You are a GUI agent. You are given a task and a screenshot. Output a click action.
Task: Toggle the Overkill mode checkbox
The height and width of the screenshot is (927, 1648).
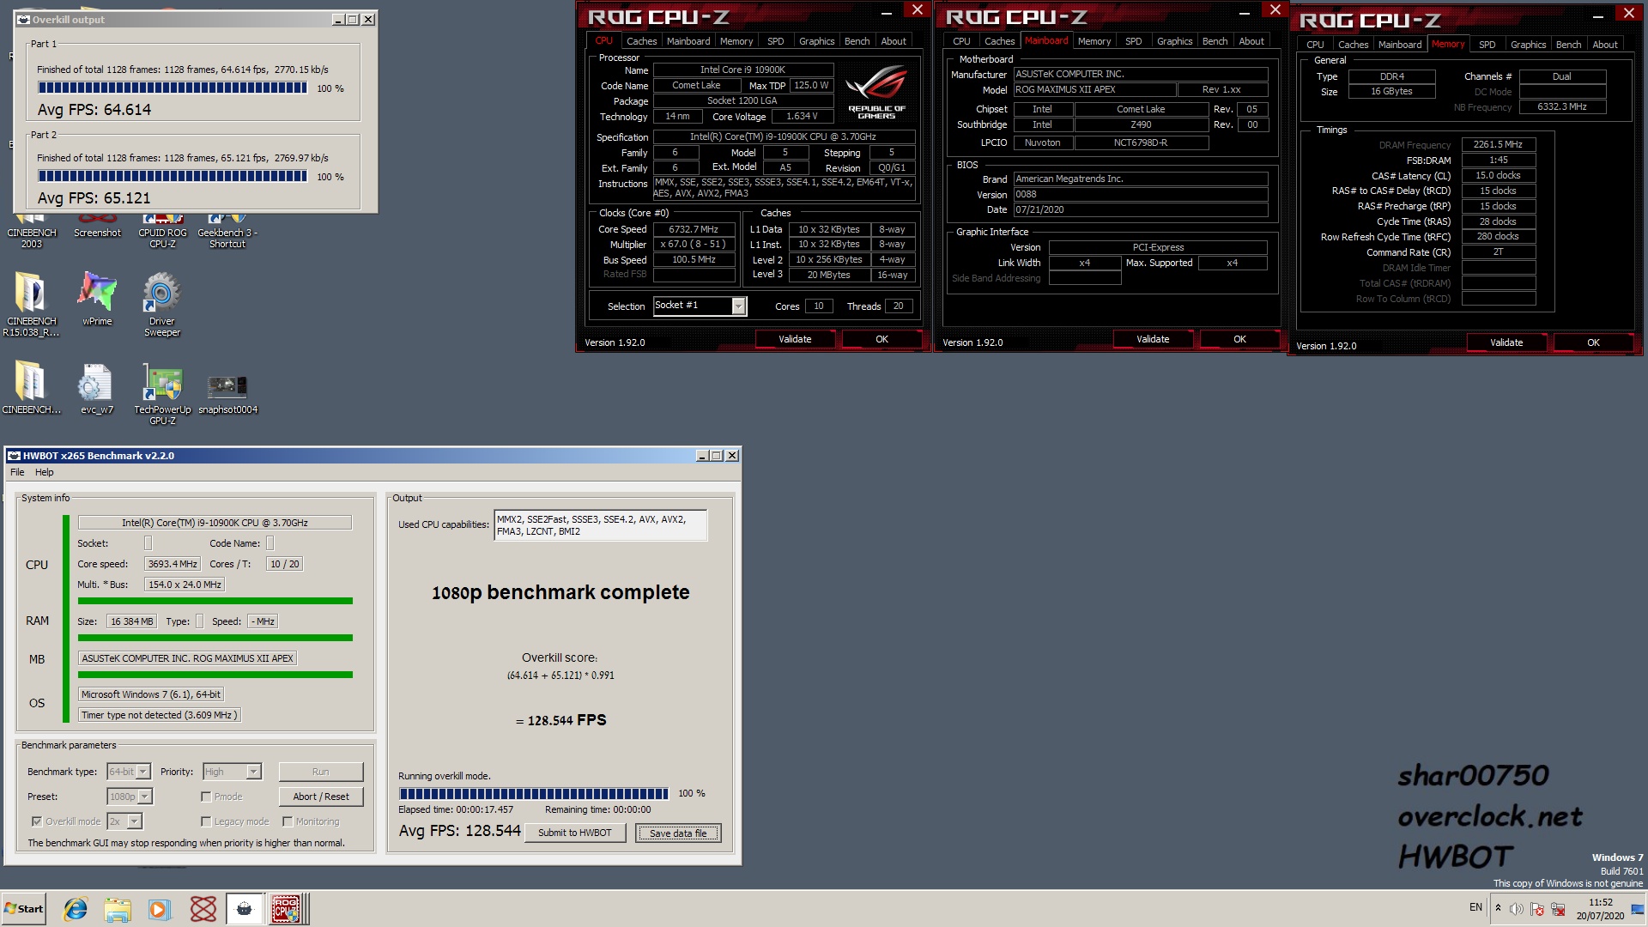(37, 821)
